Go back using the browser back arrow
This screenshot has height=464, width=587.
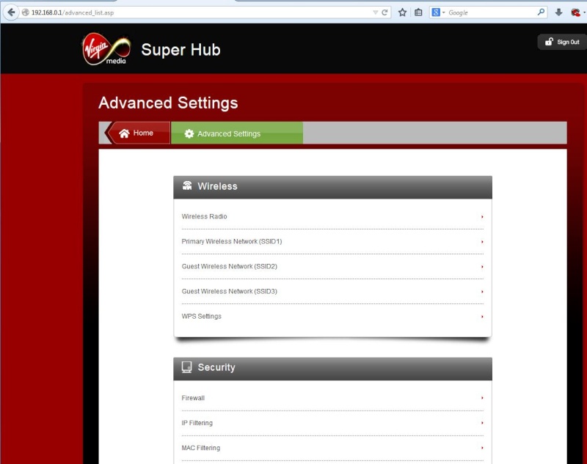tap(11, 12)
